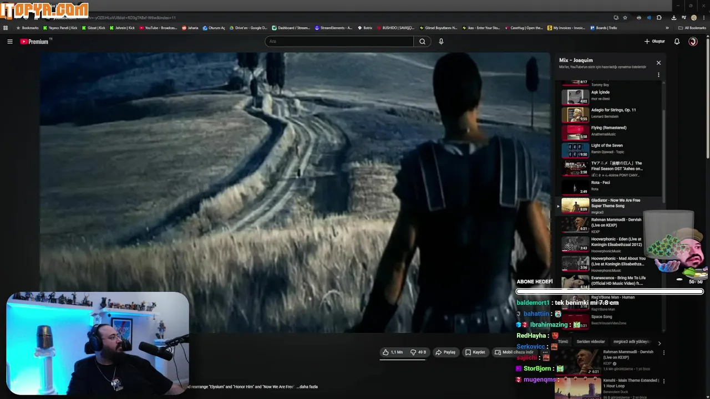The width and height of the screenshot is (710, 399).
Task: Open Chrome profile avatar in toolbar
Action: (x=693, y=18)
